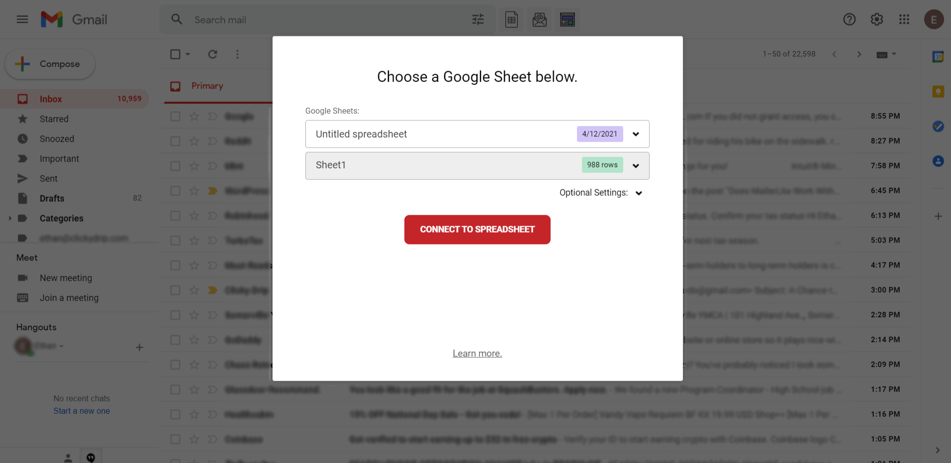Click Start a new one chat link
The width and height of the screenshot is (951, 463).
tap(82, 411)
